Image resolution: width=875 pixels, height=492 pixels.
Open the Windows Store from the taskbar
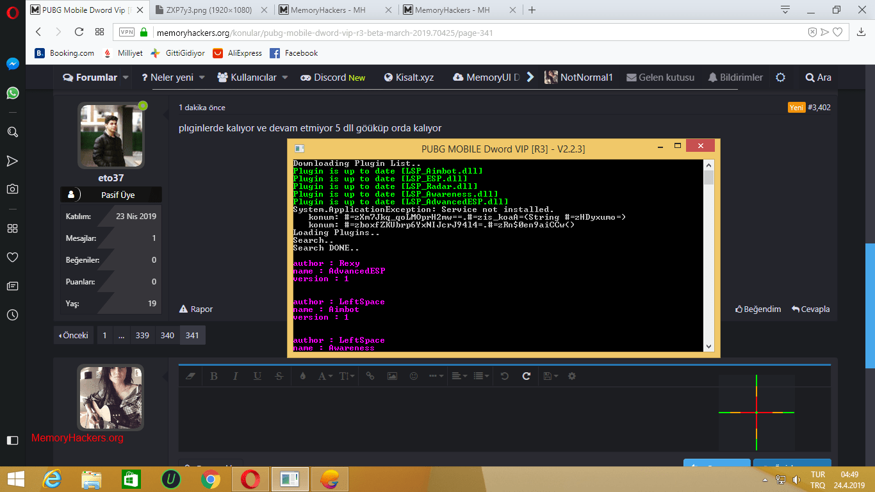point(131,479)
